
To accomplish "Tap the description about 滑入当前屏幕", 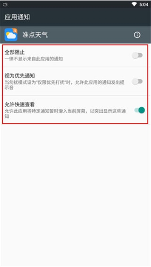I will [65, 114].
